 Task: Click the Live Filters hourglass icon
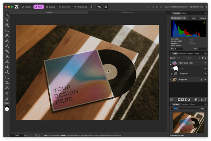[185, 100]
